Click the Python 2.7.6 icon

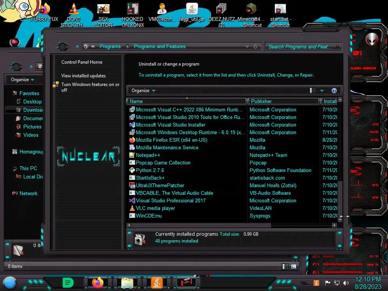click(x=132, y=170)
